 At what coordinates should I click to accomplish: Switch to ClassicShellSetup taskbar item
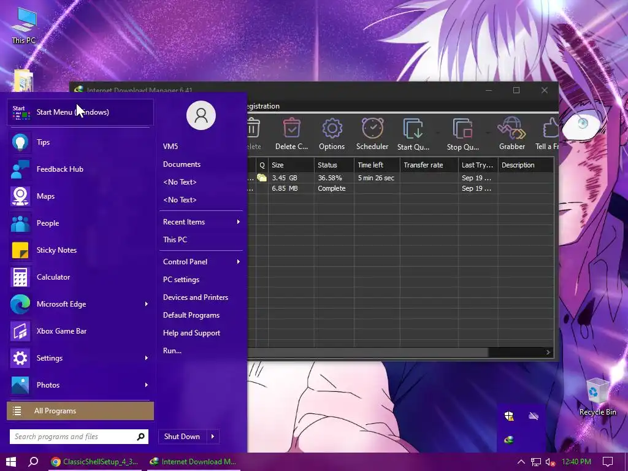94,462
